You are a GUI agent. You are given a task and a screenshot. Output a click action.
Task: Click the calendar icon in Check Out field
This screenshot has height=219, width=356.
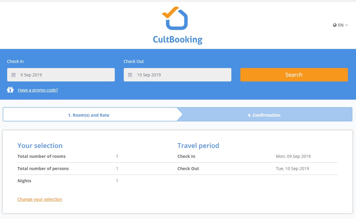coord(130,75)
